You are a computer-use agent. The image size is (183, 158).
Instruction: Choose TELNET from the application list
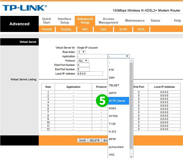(118, 85)
